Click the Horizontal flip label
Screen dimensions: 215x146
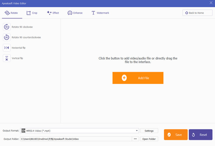(x=19, y=48)
